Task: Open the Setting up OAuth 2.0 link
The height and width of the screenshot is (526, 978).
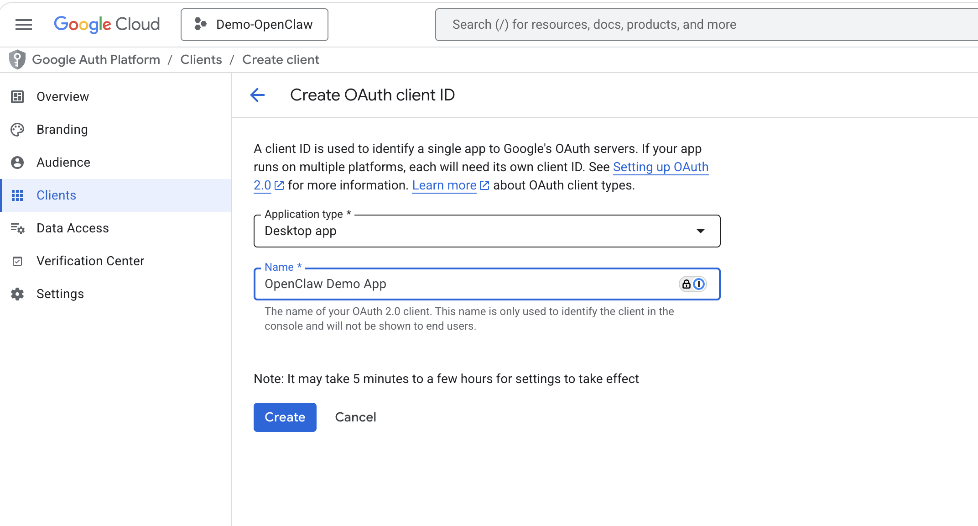Action: click(661, 167)
